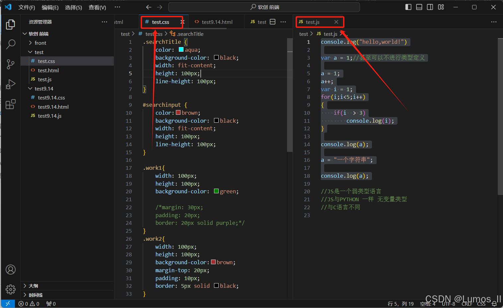Viewport: 503px width, 308px height.
Task: Open explorer panel more actions menu
Action: click(105, 22)
